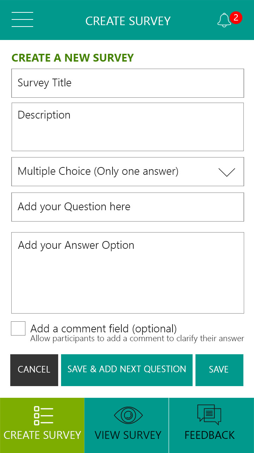Expand the question type dropdown arrow
The height and width of the screenshot is (453, 254).
click(226, 172)
